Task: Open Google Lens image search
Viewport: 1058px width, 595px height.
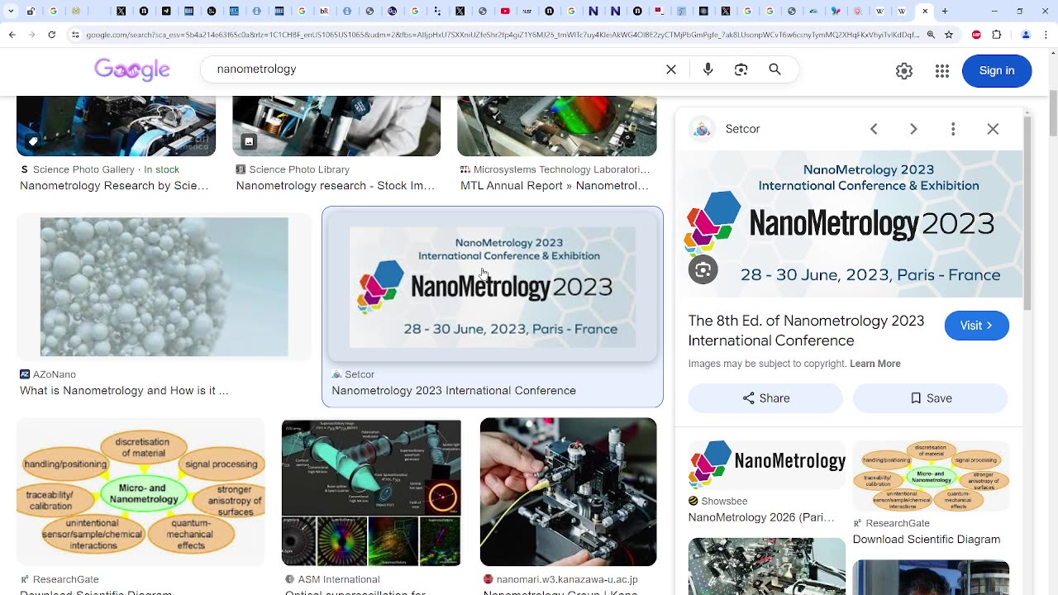Action: tap(741, 69)
